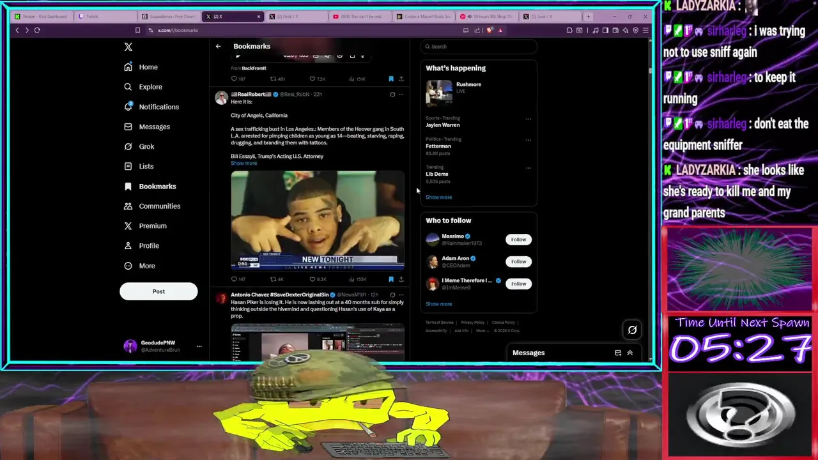Open Jaylen Warren trending topic
The width and height of the screenshot is (818, 460).
[x=443, y=125]
